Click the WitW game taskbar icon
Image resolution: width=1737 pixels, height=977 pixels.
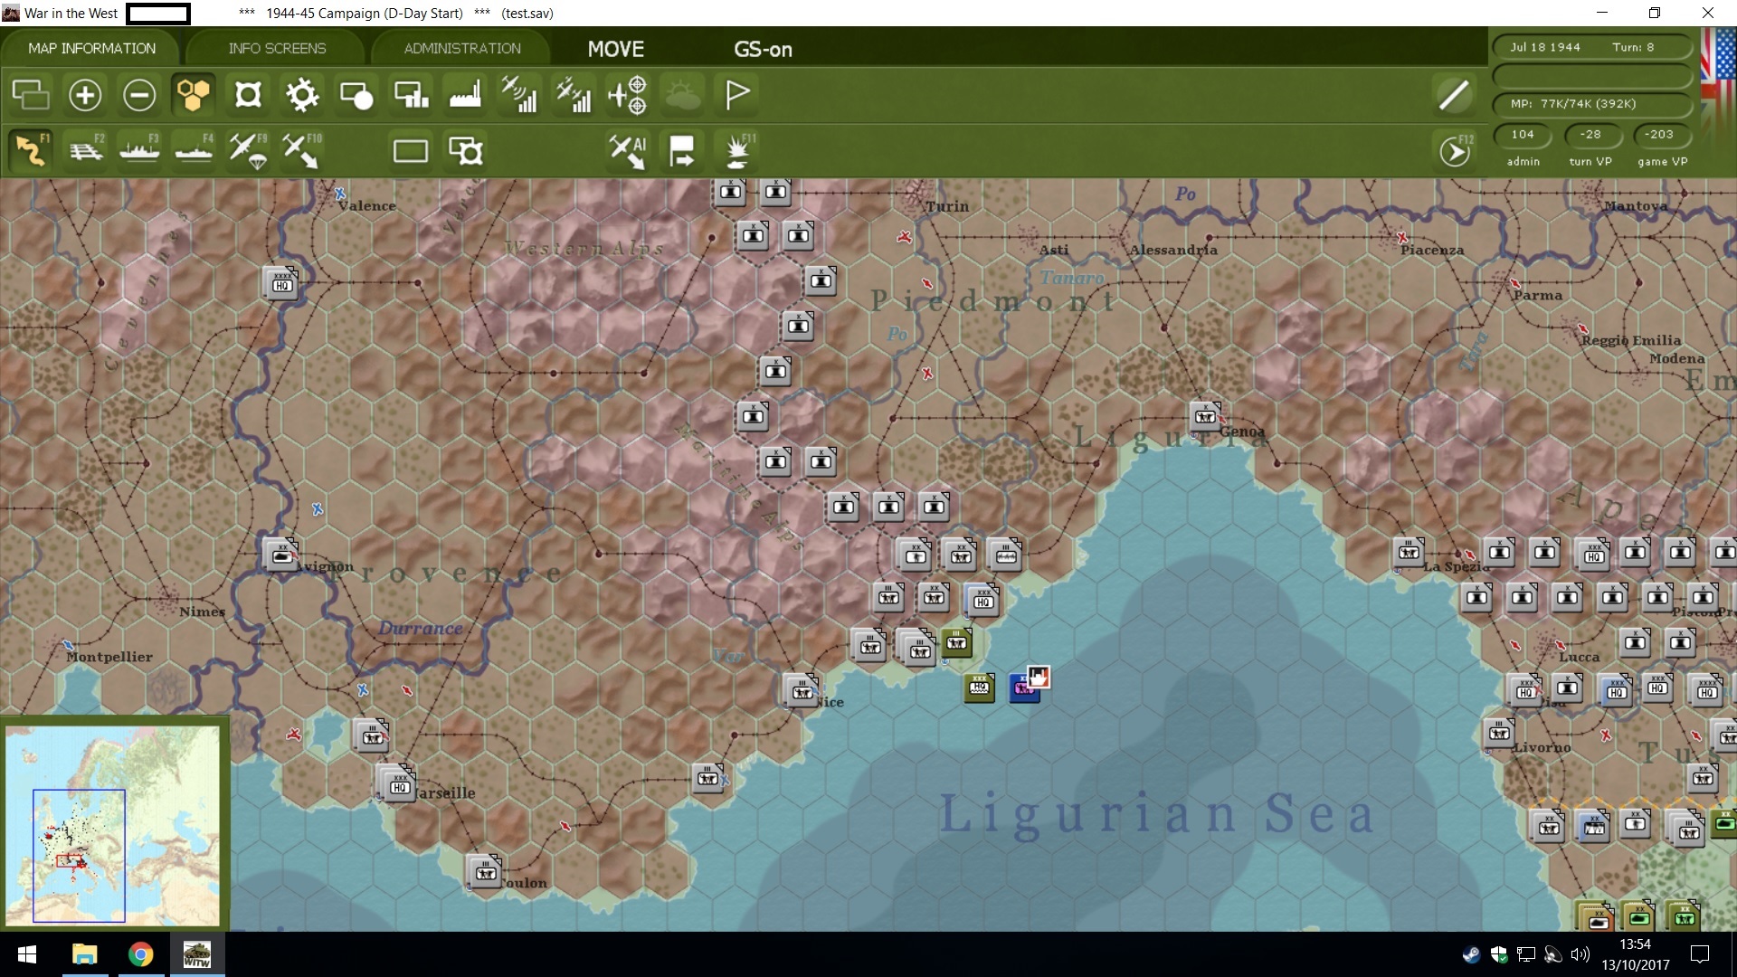(197, 954)
